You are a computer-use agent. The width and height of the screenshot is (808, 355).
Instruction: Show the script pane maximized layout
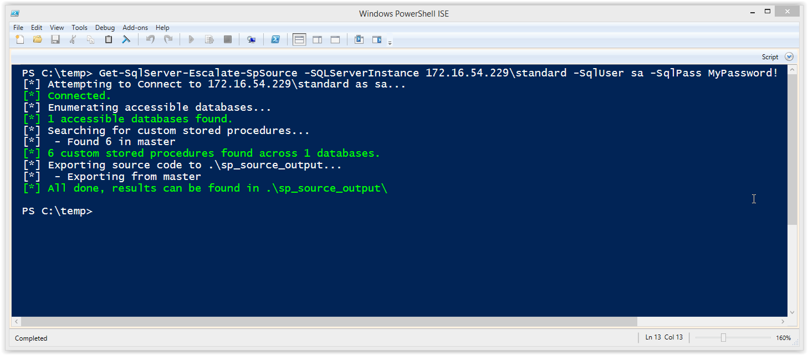tap(335, 39)
